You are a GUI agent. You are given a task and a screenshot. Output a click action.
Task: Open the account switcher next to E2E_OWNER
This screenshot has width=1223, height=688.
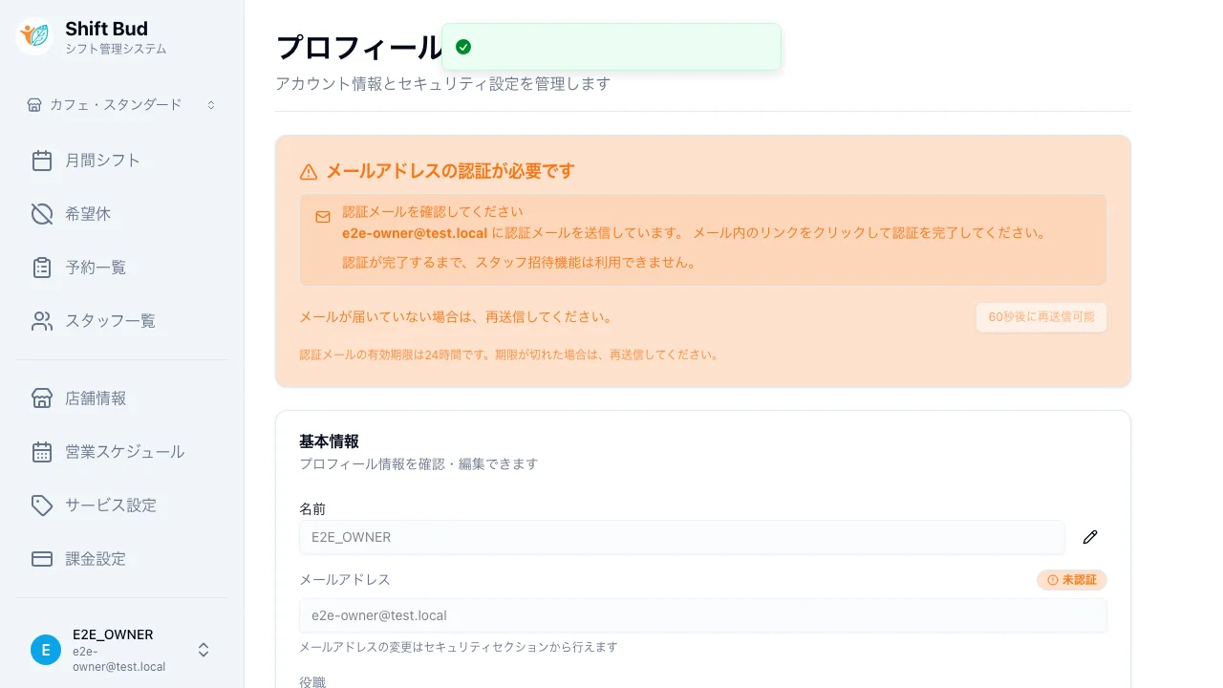[x=203, y=649]
